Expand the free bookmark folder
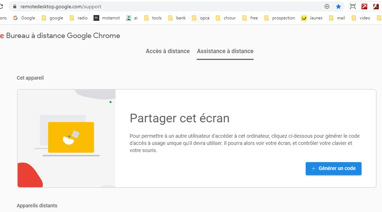This screenshot has height=212, width=382. coord(250,18)
